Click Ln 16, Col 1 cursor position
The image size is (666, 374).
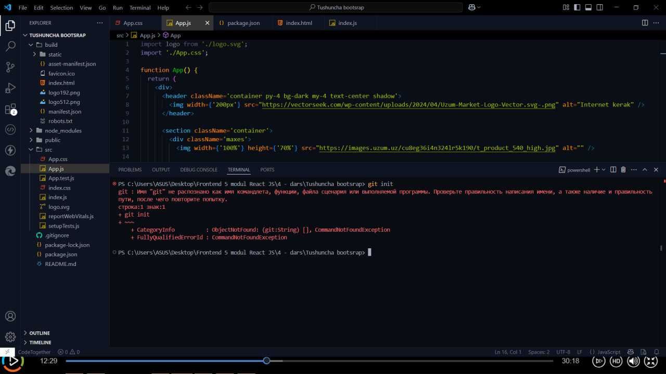[508, 352]
